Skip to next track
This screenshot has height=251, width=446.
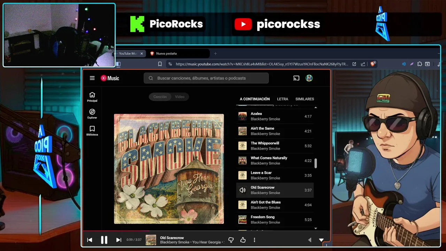pos(118,240)
